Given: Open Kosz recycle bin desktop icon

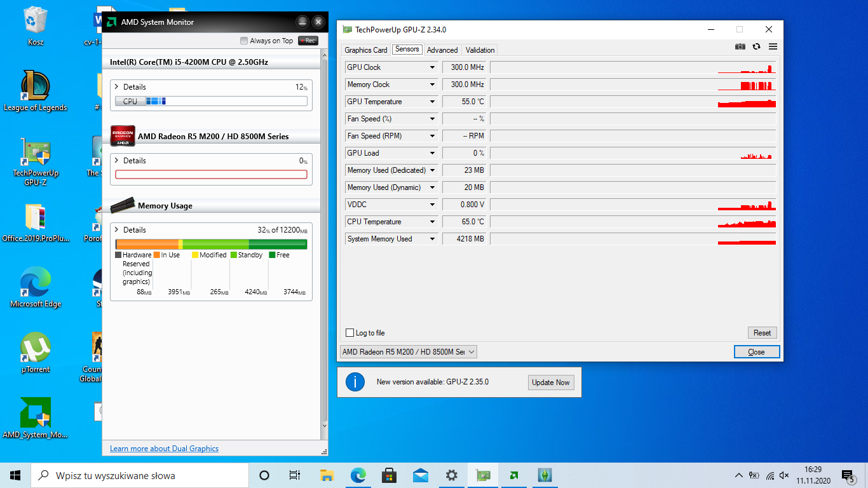Looking at the screenshot, I should pyautogui.click(x=36, y=26).
